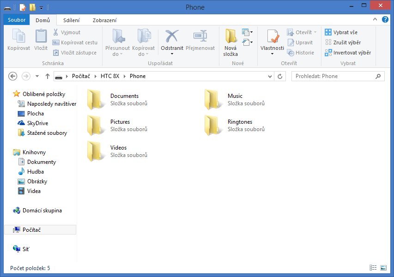Click the refresh button beside address bar
Screen dimensions: 394x277
tap(280, 76)
